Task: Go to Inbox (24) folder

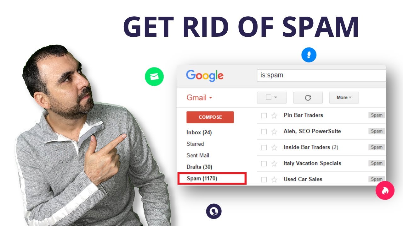Action: [199, 132]
